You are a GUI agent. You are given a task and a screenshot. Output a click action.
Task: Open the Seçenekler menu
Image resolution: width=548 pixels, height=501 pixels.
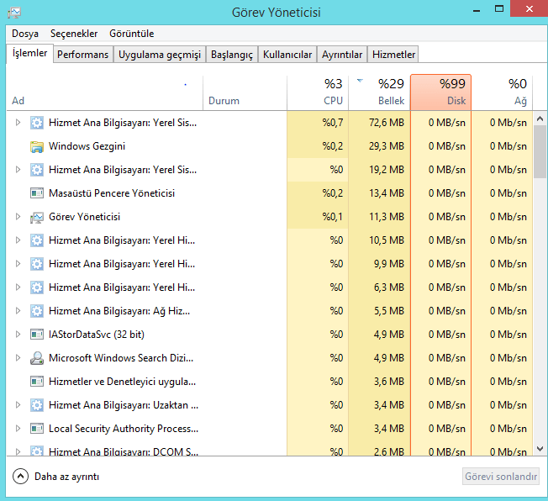tap(74, 34)
